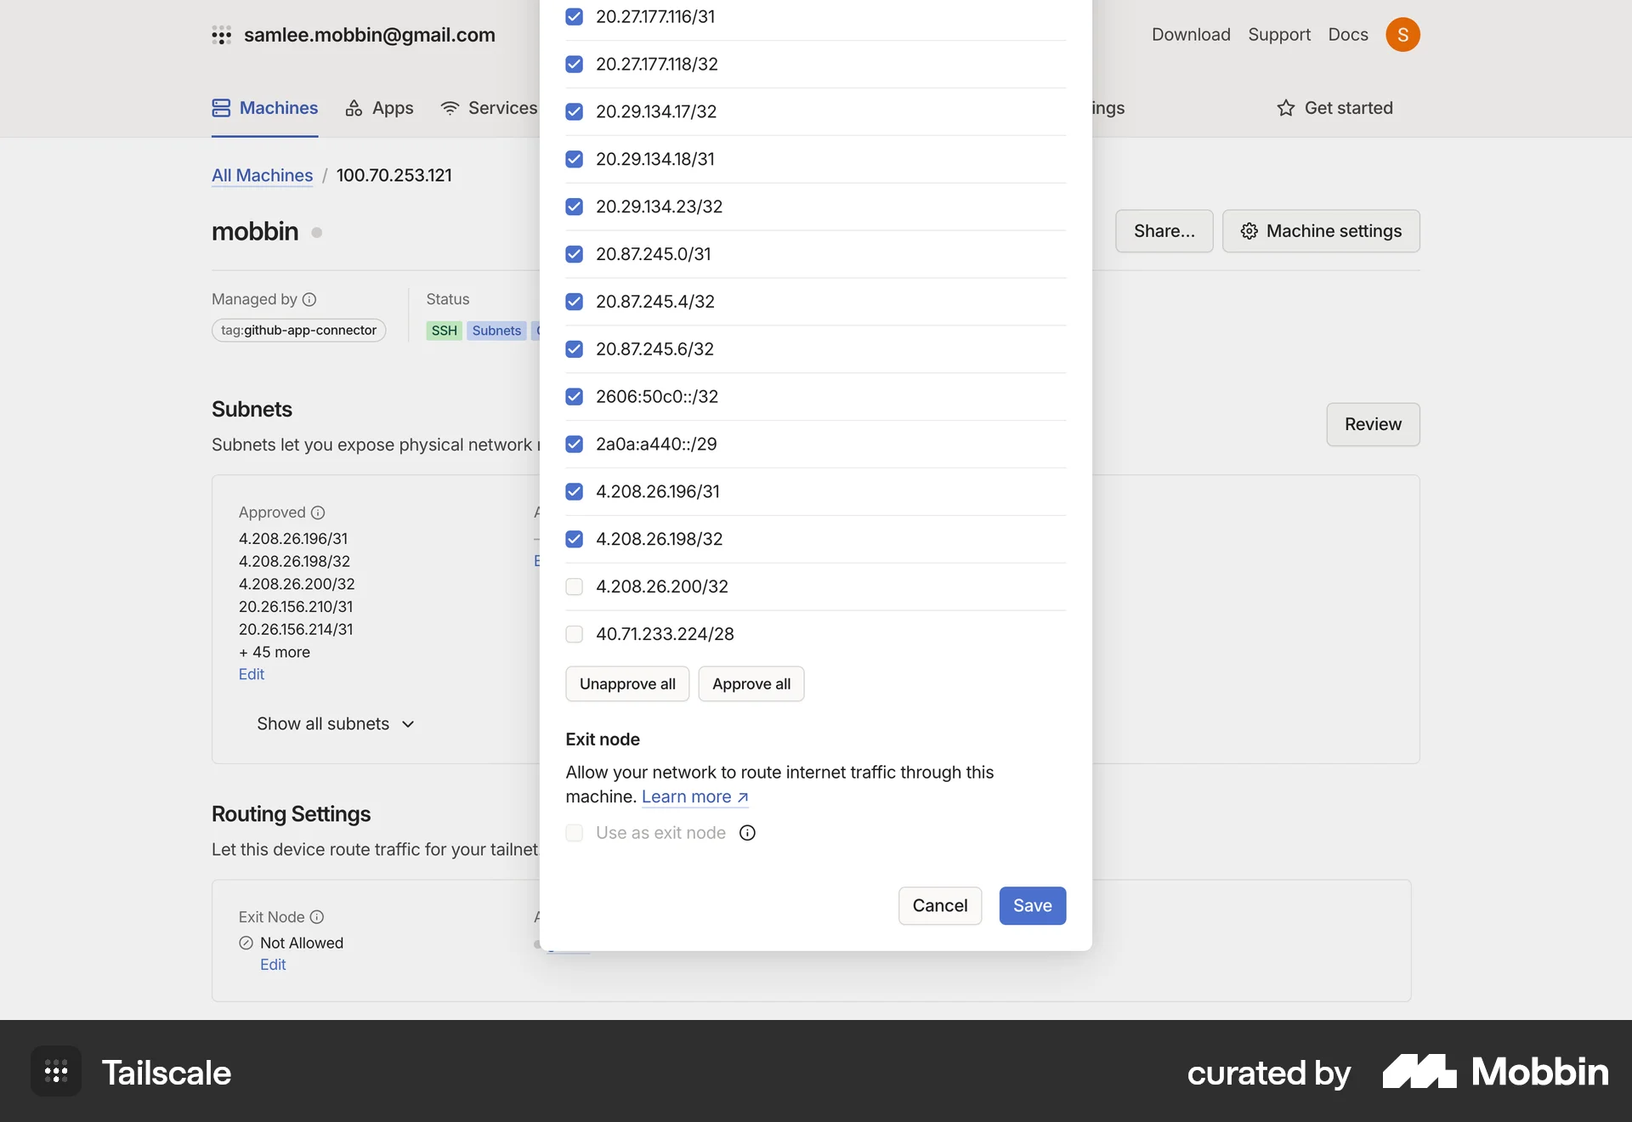Click the gear icon on Machine settings
The image size is (1632, 1122).
[x=1249, y=230]
